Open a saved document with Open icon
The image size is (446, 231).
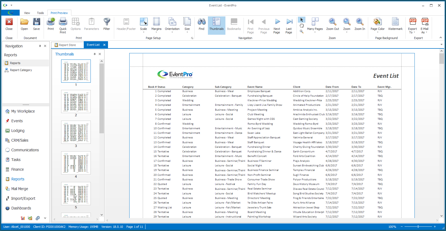click(24, 24)
